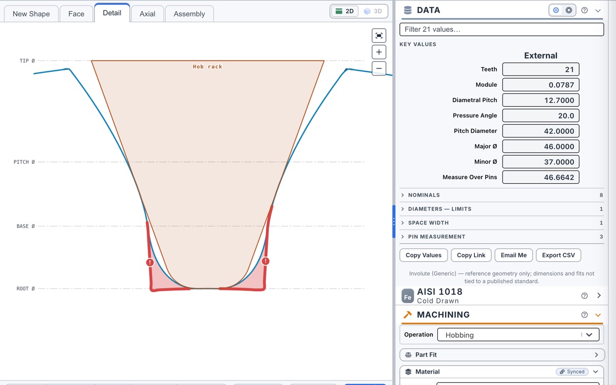This screenshot has height=385, width=616.
Task: Open help for the Machining section
Action: (x=584, y=315)
